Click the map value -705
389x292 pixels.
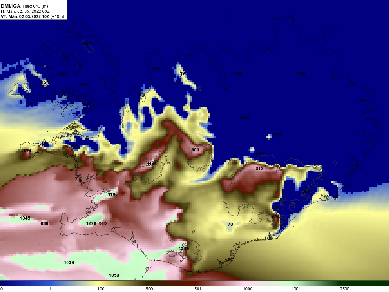(301, 73)
